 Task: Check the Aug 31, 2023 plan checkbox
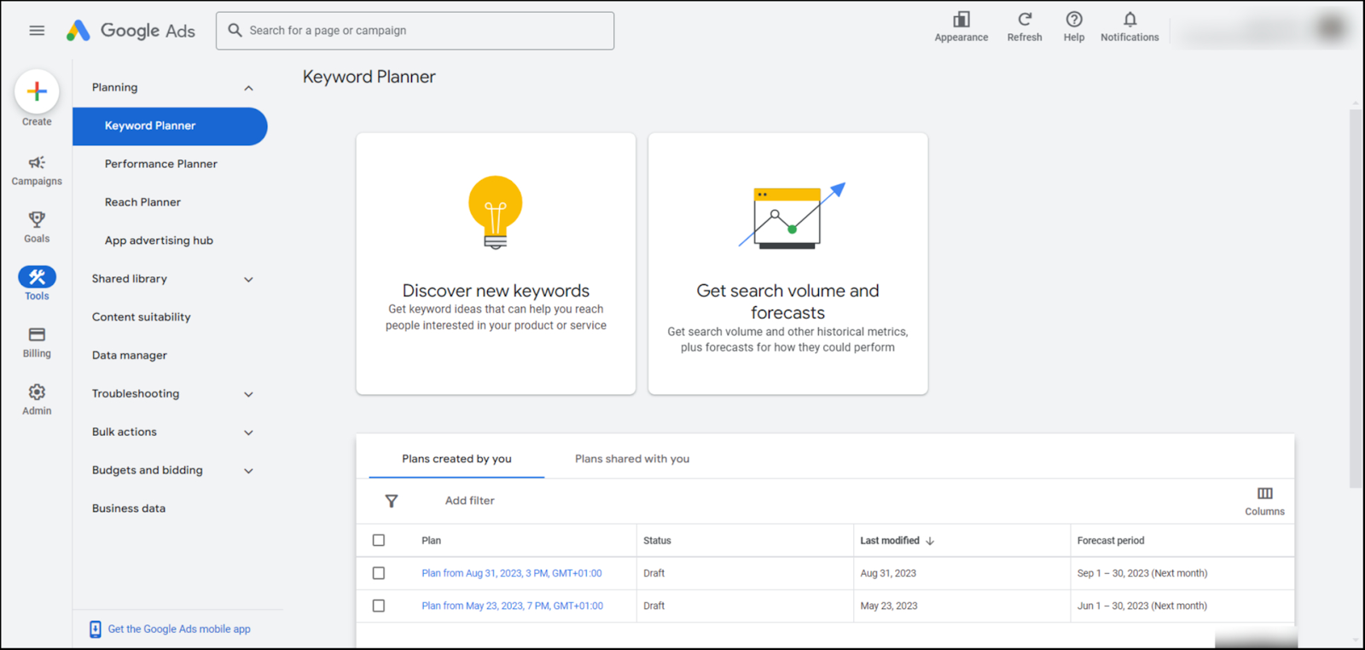click(379, 573)
